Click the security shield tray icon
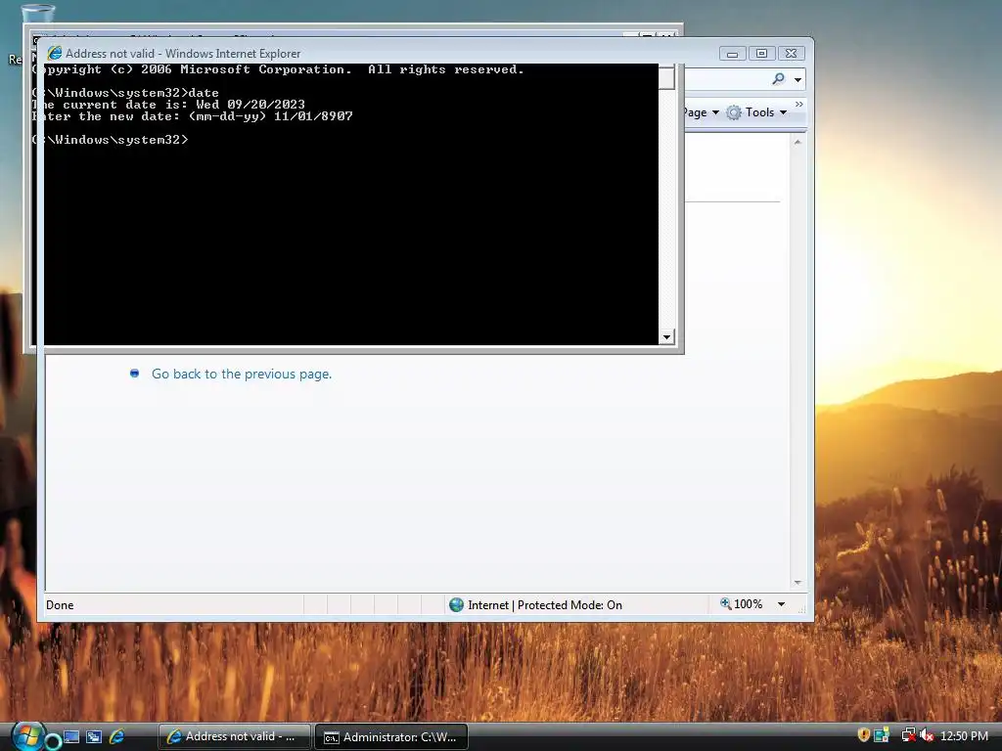This screenshot has width=1002, height=751. point(863,735)
